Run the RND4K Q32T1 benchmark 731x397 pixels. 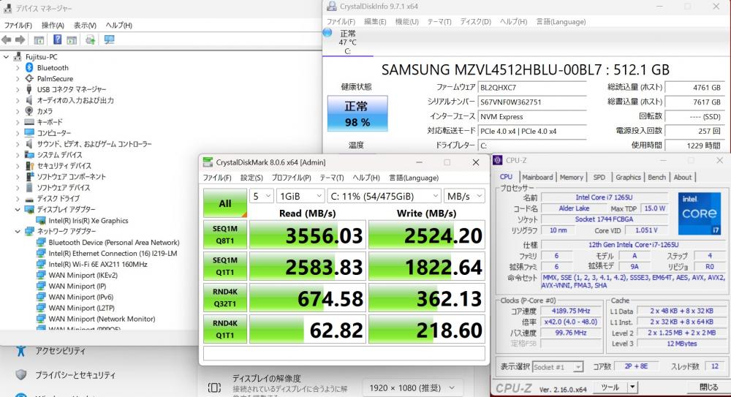point(225,298)
